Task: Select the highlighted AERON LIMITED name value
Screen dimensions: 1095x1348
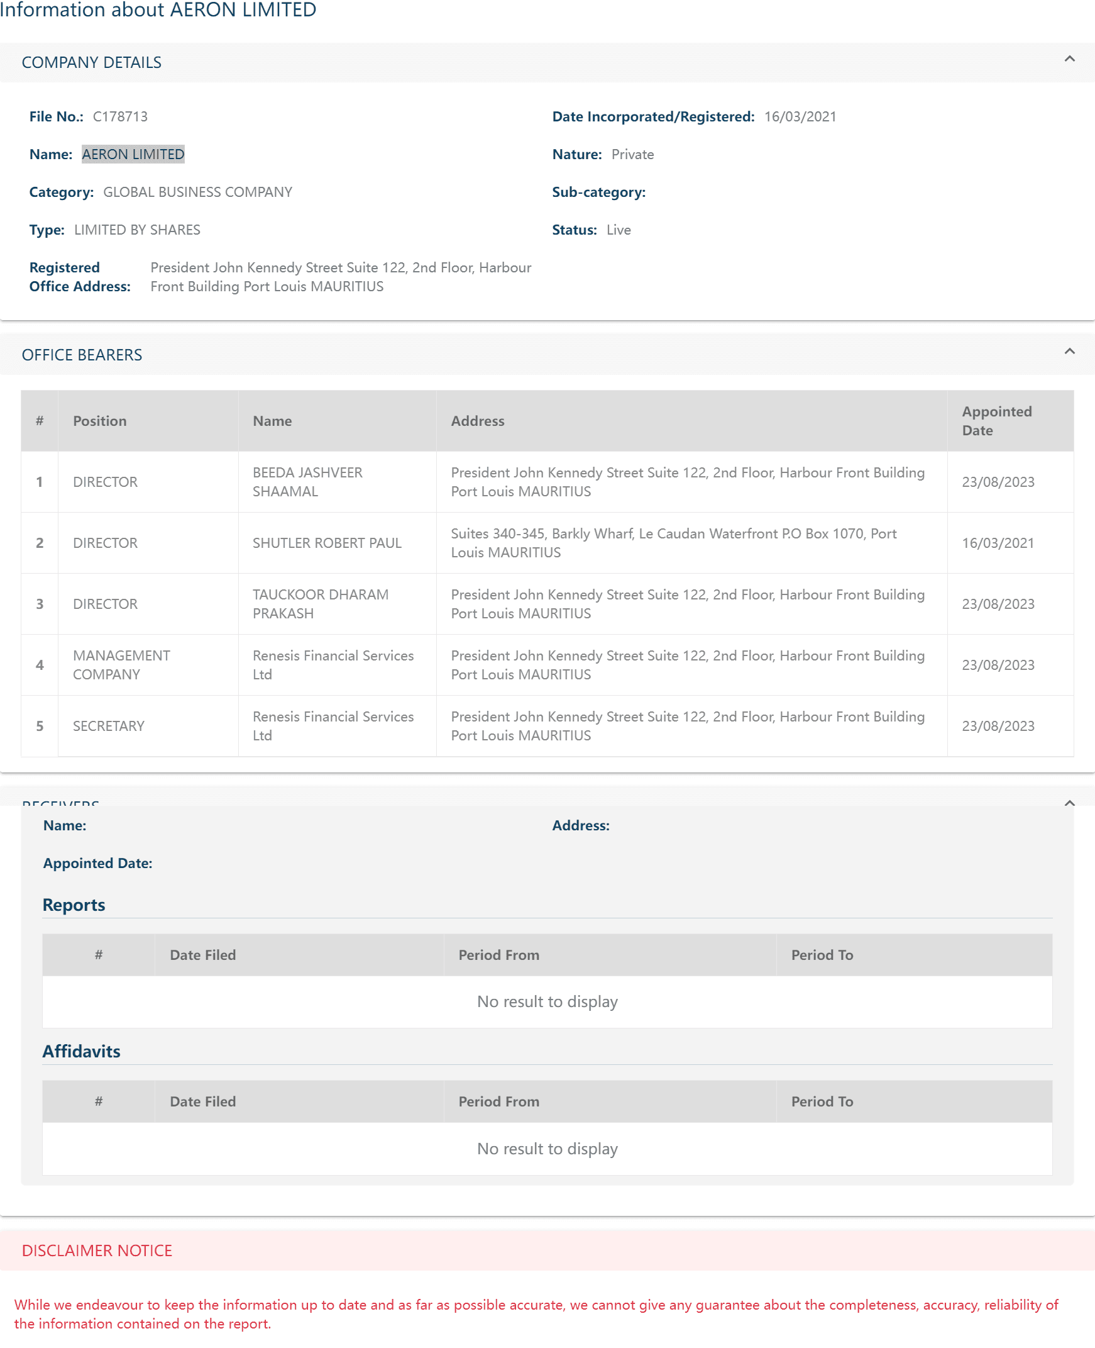Action: 133,154
